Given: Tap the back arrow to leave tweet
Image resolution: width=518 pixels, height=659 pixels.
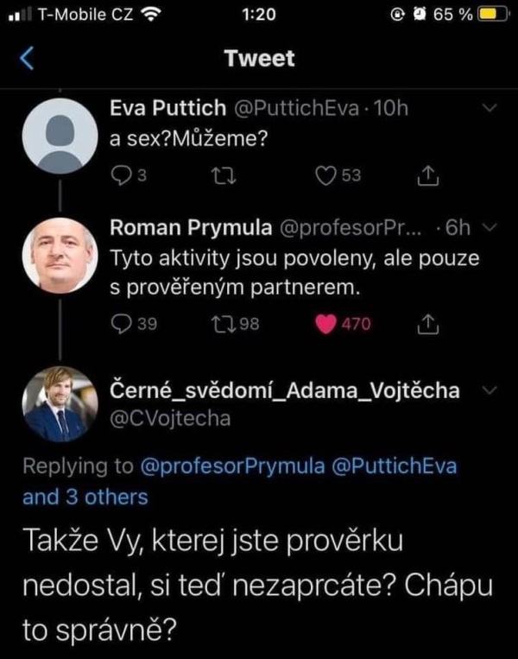Looking at the screenshot, I should [x=27, y=59].
